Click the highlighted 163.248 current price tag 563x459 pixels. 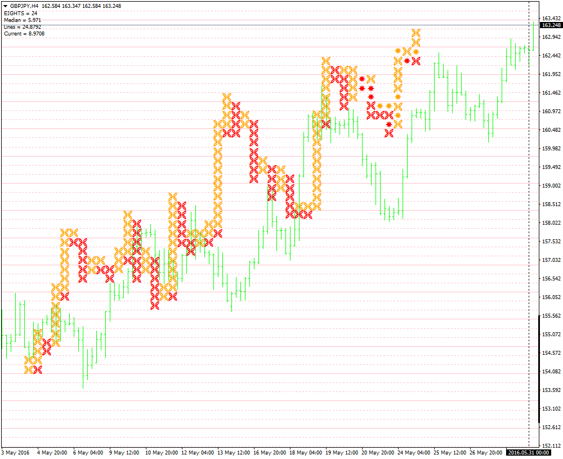click(551, 25)
